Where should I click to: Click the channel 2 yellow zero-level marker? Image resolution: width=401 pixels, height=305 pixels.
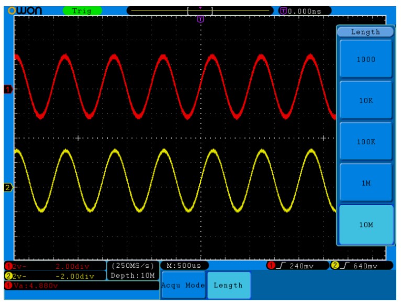pos(8,187)
